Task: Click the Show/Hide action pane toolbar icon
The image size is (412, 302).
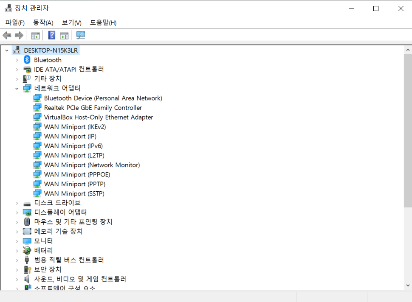Action: click(64, 36)
